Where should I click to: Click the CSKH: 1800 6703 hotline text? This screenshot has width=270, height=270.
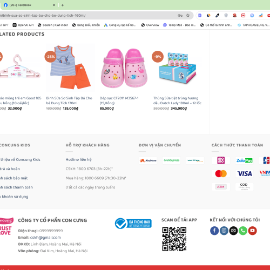pyautogui.click(x=89, y=168)
